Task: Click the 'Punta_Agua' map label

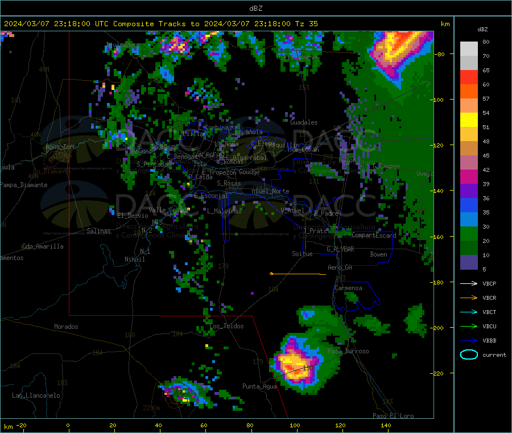Action: [x=259, y=386]
